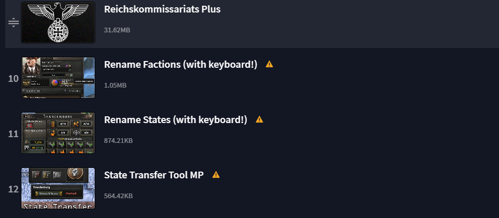499x218 pixels.
Task: Click warning icon next to Rename Factions
Action: [269, 64]
